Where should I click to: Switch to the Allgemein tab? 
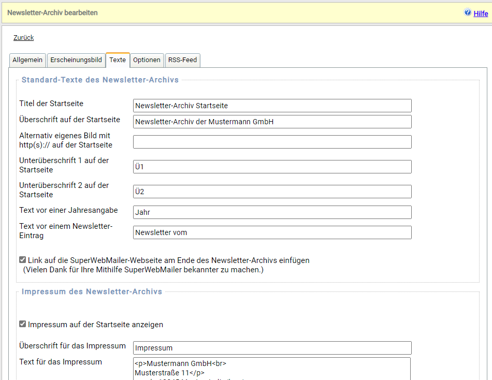pos(27,60)
